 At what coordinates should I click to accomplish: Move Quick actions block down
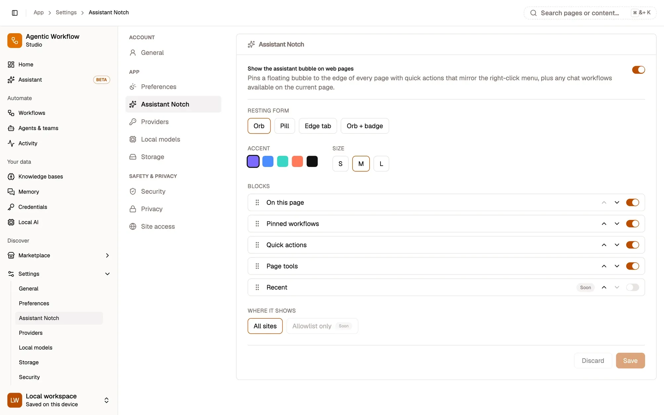point(617,245)
